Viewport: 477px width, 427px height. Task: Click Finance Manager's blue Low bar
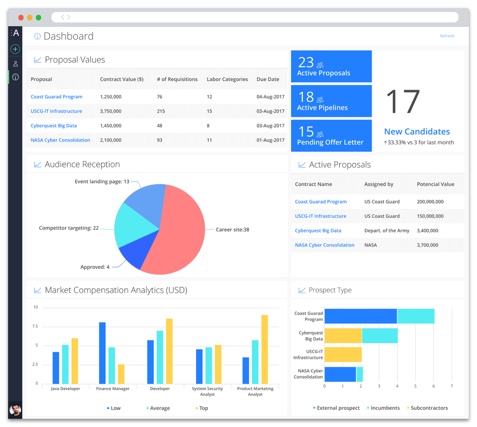tap(102, 353)
